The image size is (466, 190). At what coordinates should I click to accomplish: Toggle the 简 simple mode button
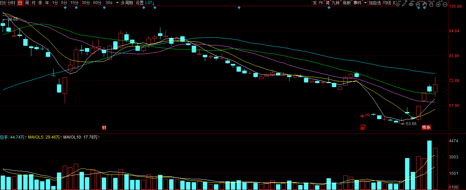[x=328, y=3]
